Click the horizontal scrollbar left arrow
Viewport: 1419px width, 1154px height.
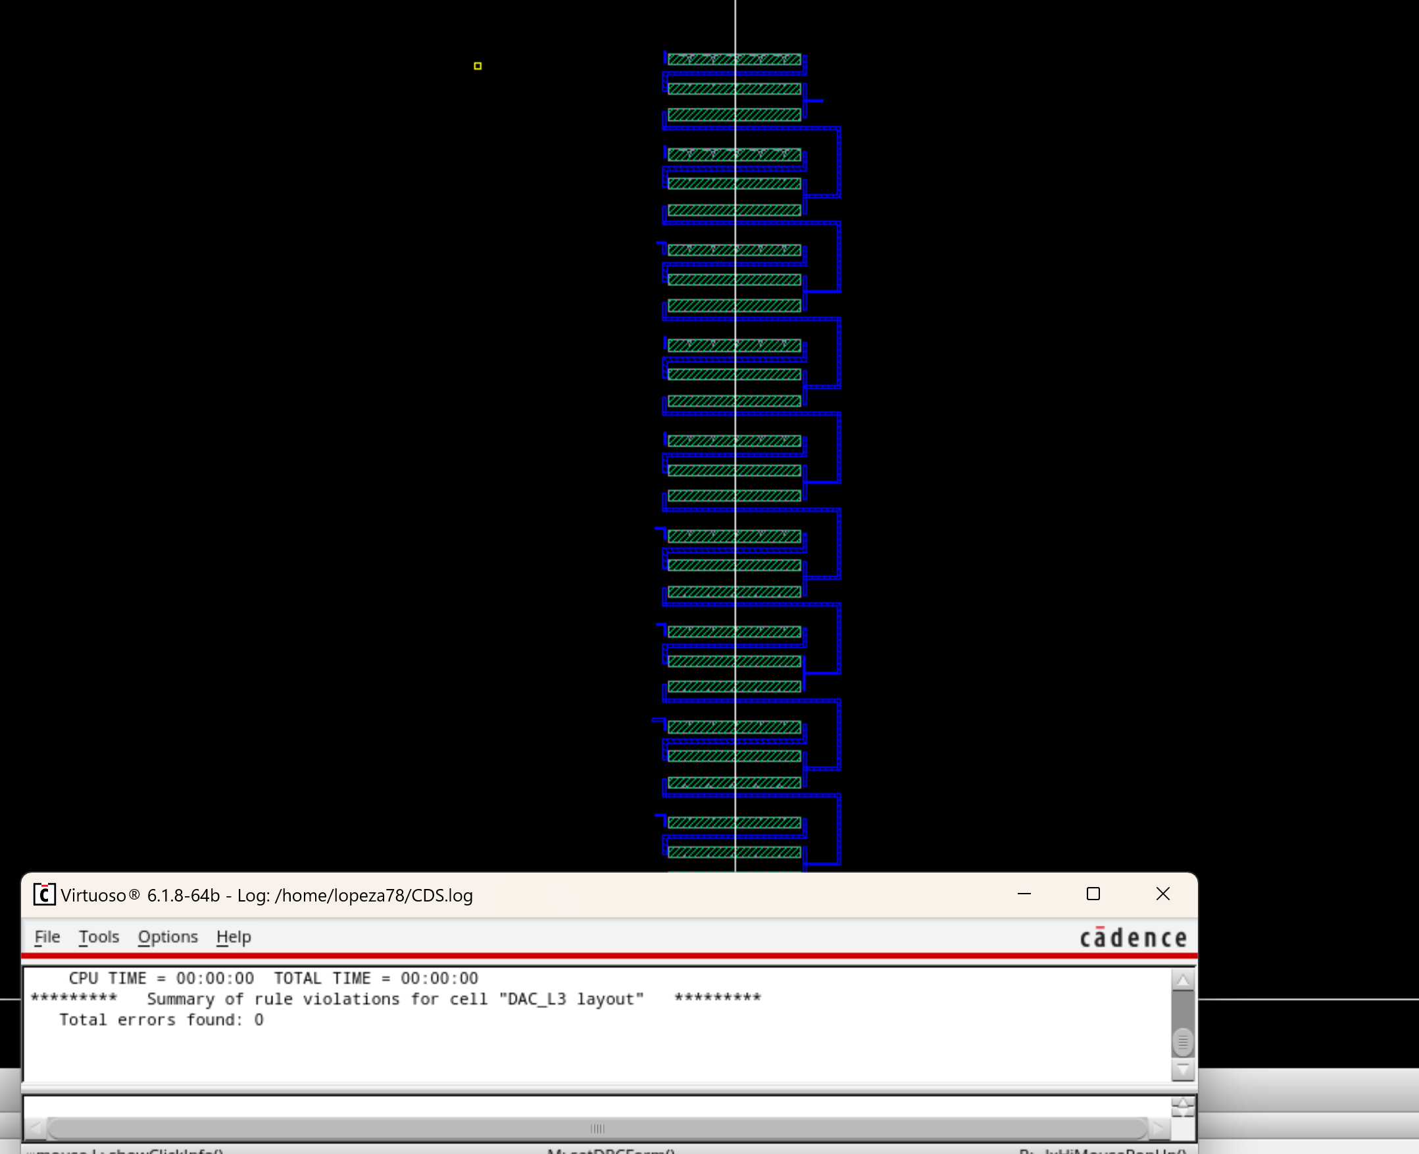coord(35,1128)
